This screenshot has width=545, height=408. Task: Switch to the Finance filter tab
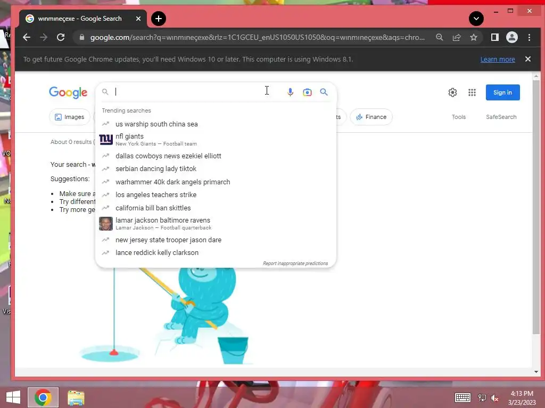[371, 117]
